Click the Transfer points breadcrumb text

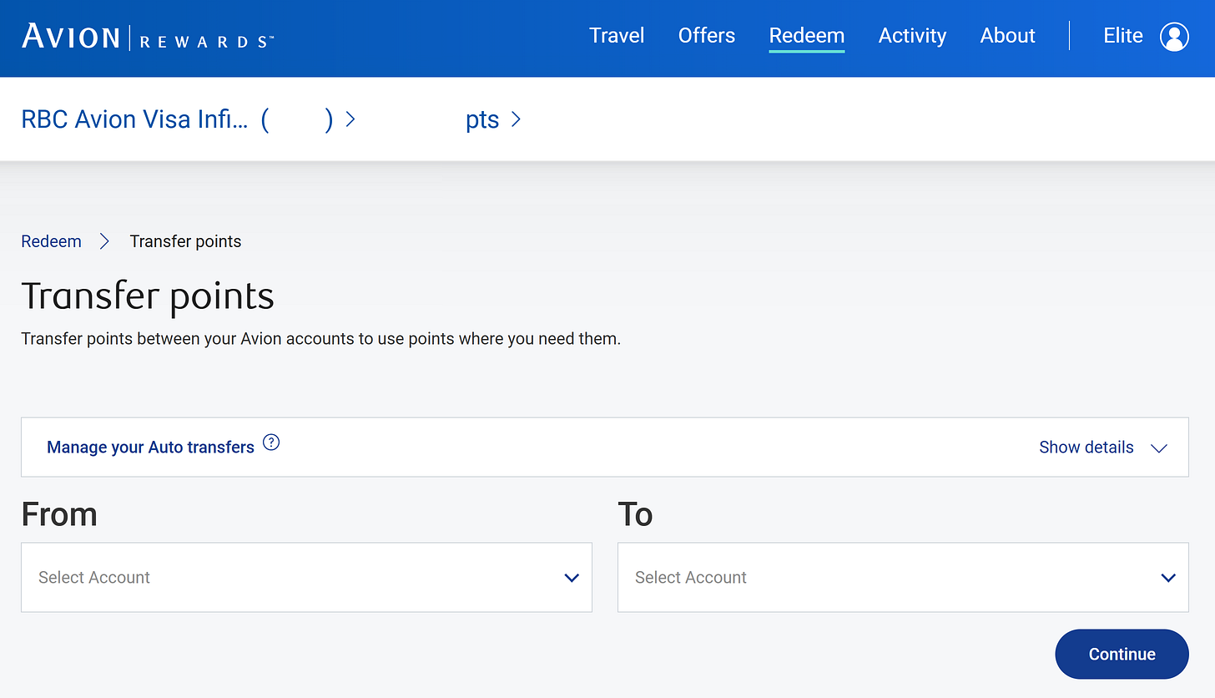click(x=185, y=241)
